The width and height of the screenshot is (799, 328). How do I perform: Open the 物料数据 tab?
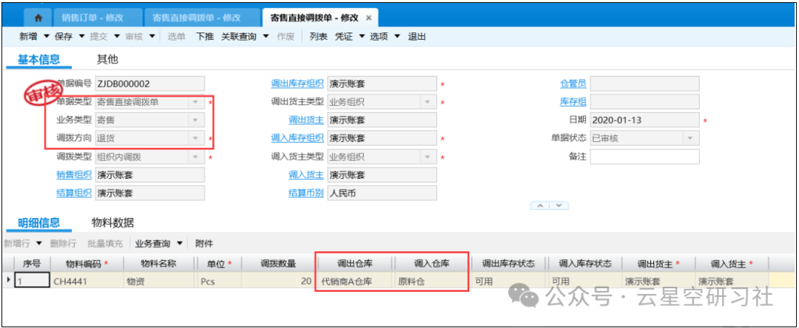tap(112, 222)
